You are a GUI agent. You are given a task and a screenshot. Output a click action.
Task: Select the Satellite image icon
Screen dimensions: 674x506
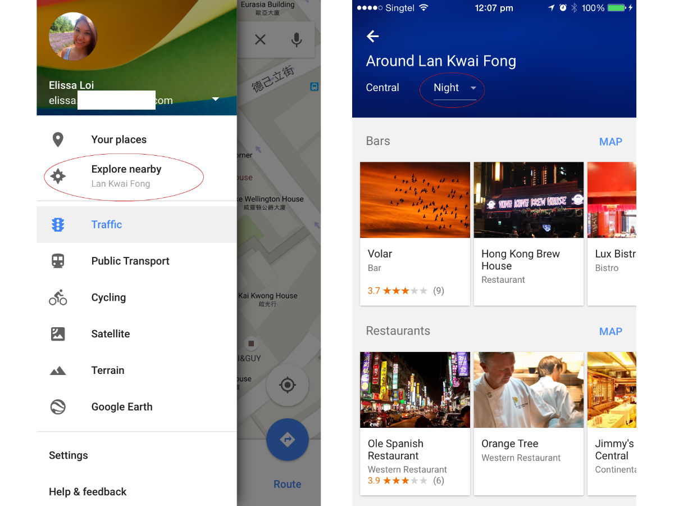point(58,334)
